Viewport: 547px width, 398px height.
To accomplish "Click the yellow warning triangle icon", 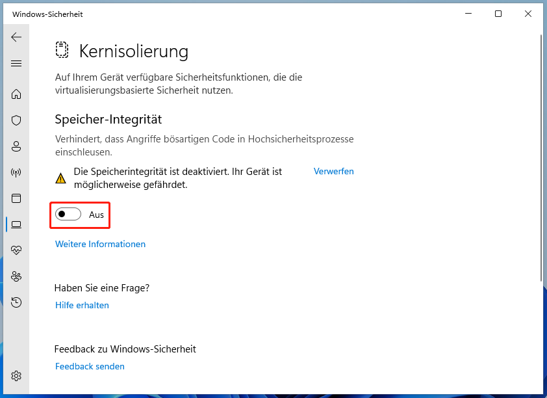I will point(60,178).
